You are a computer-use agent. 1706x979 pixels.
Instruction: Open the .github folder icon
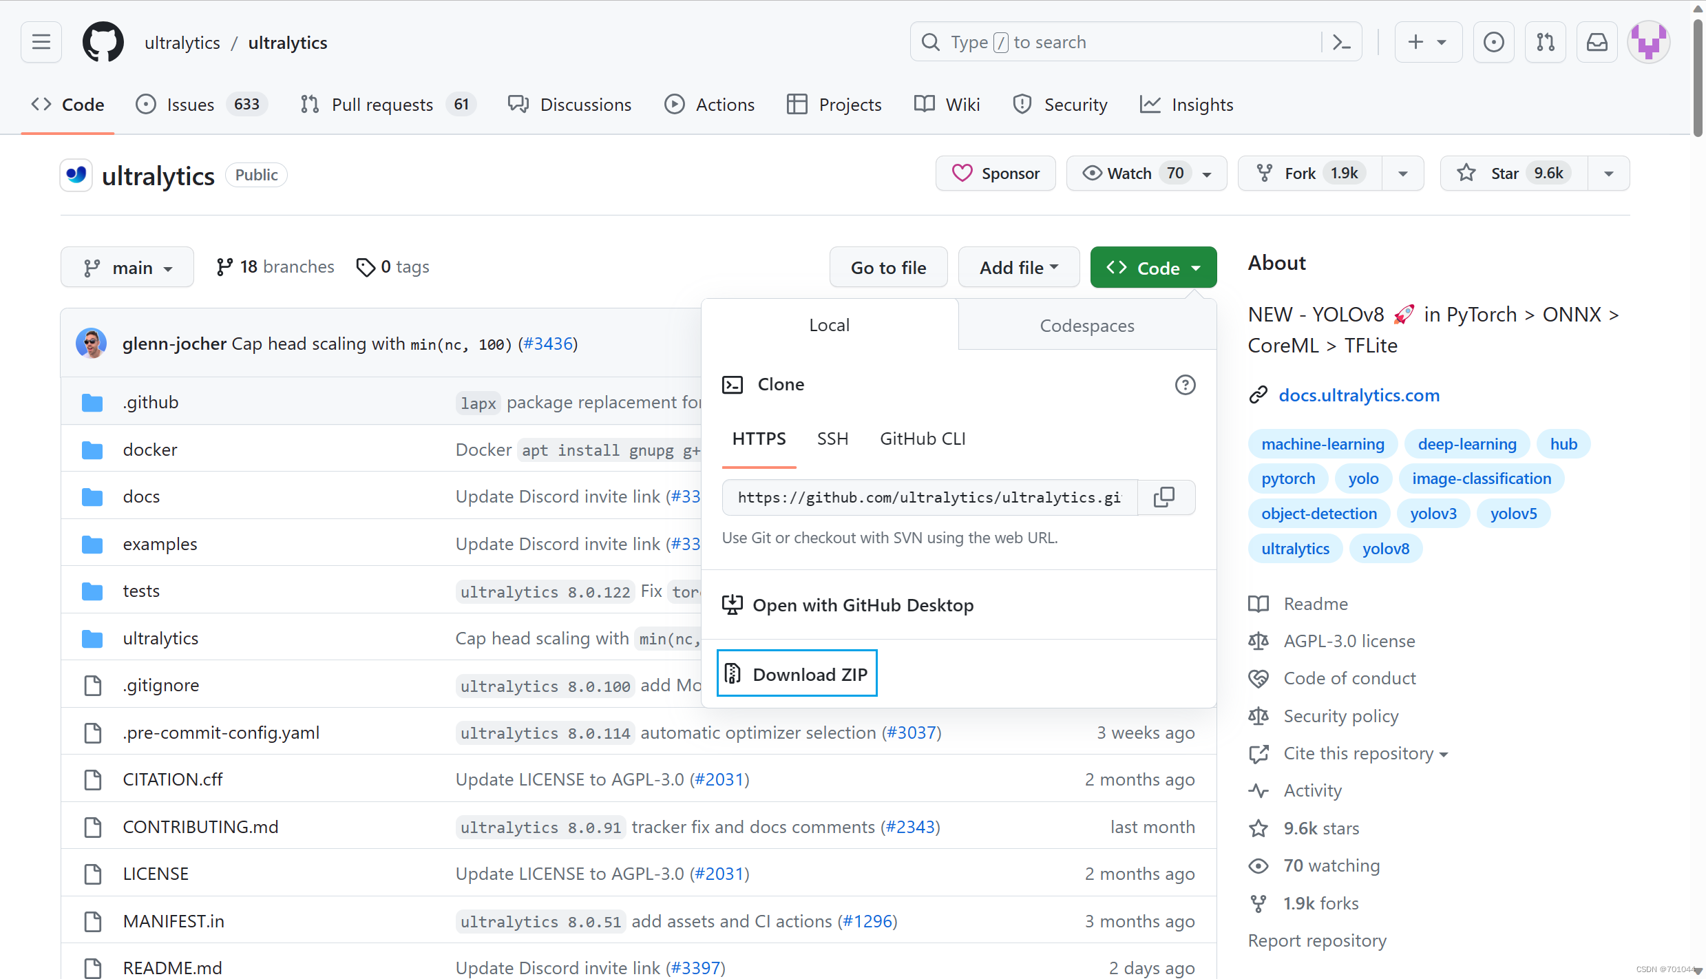click(x=92, y=402)
